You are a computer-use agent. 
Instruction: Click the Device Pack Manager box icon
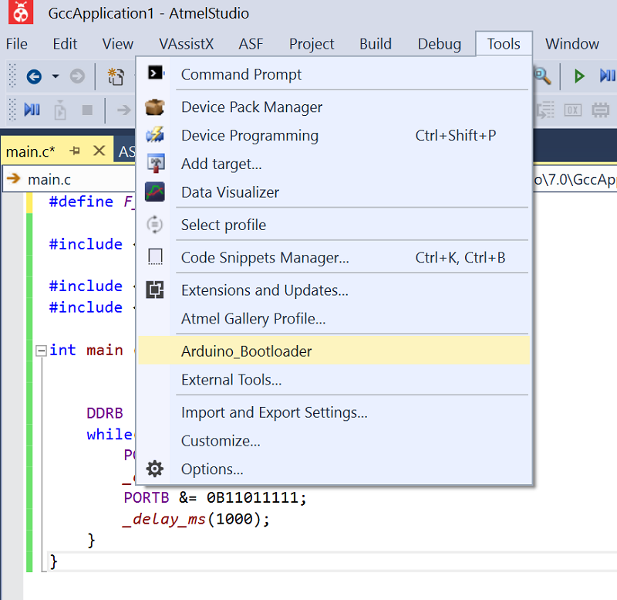(x=155, y=107)
